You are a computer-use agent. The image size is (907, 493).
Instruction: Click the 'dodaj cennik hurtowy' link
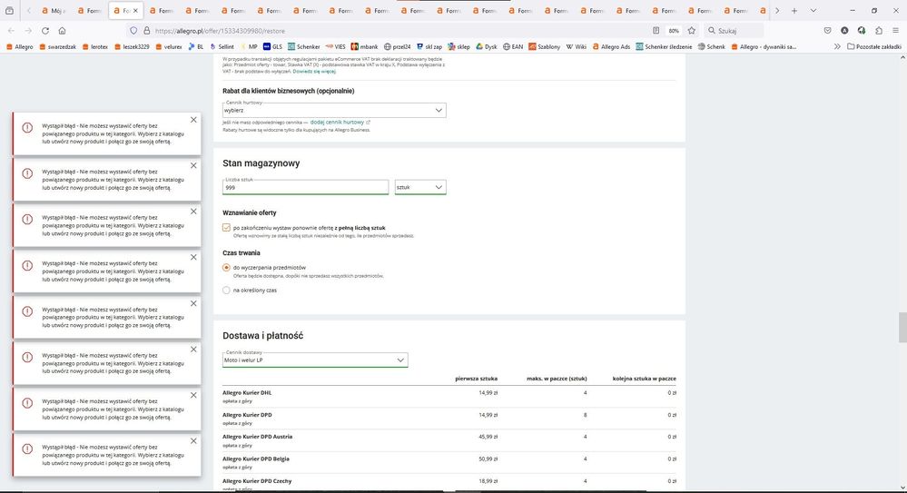[x=337, y=122]
